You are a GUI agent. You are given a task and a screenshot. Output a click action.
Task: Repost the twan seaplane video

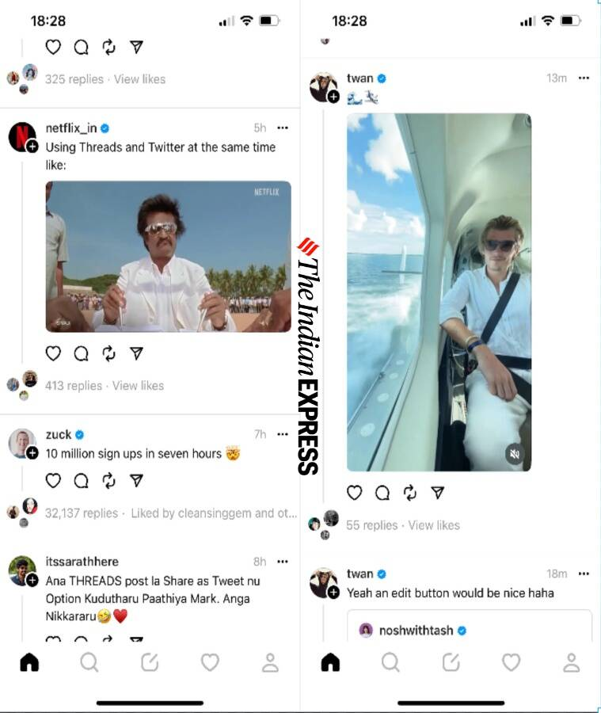(x=409, y=493)
